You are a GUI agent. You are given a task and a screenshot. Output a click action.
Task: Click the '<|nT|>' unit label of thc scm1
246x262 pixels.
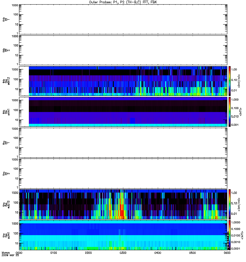242,235
